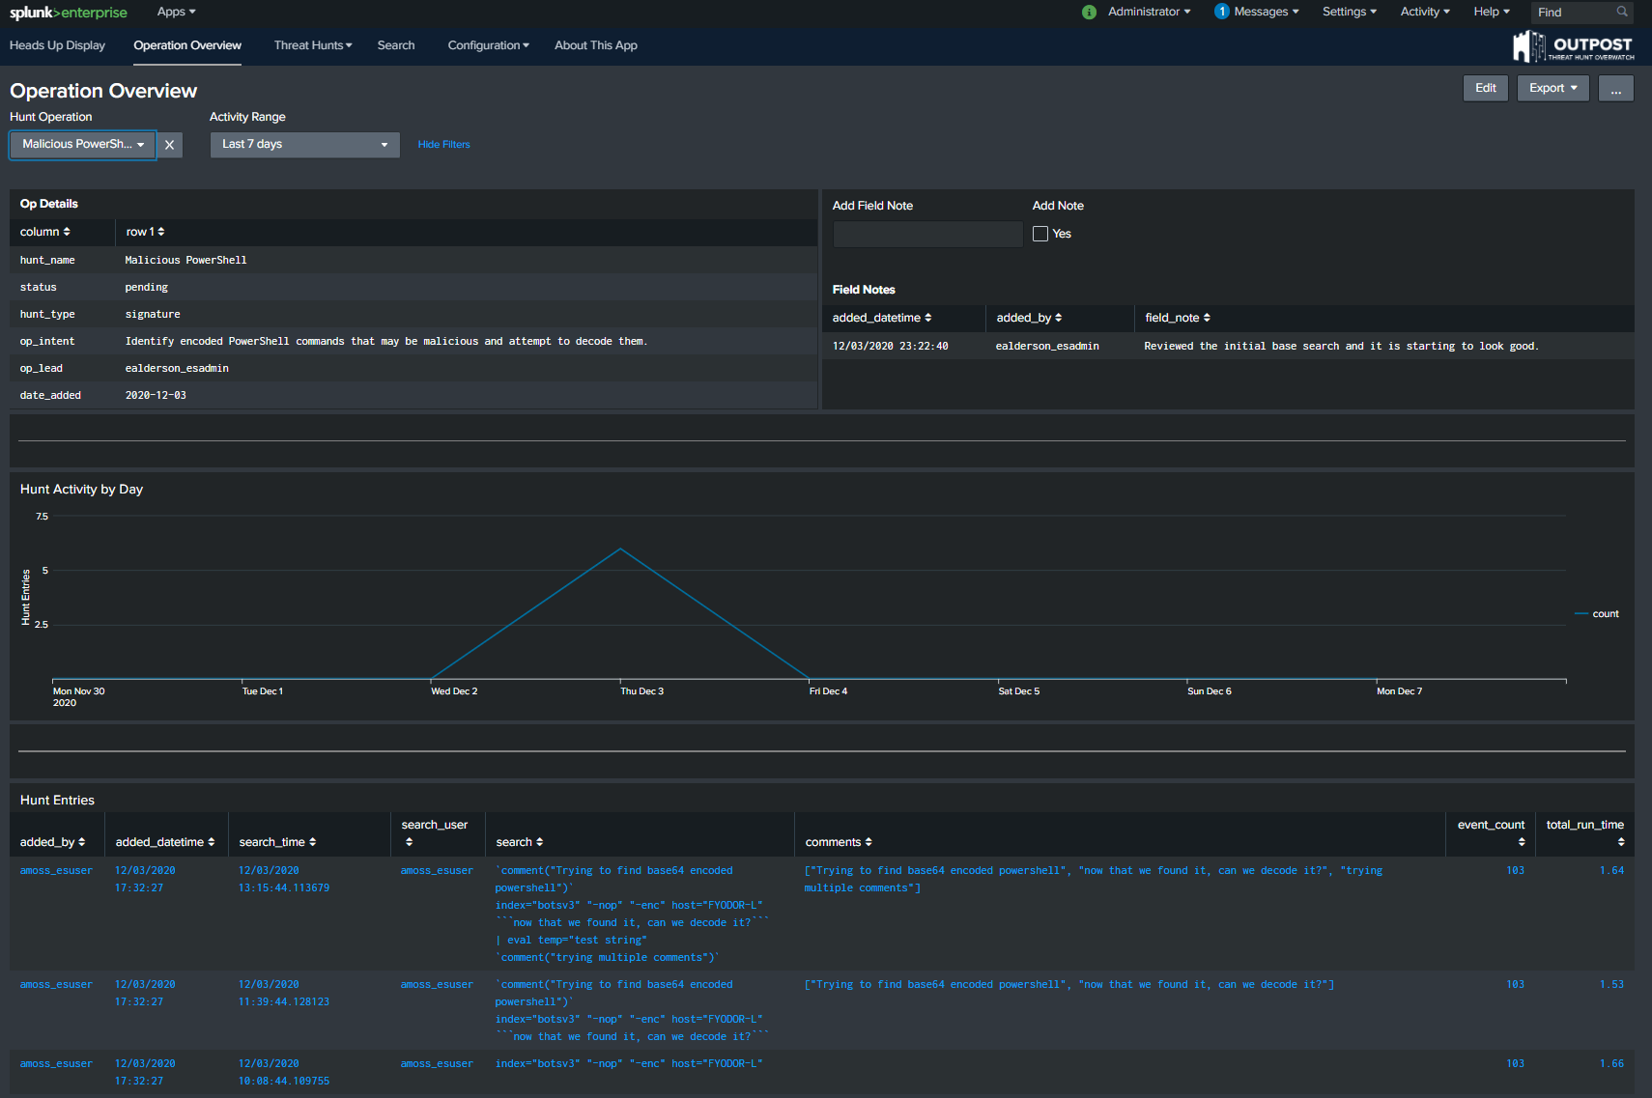The image size is (1652, 1098).
Task: Click date_added value 2020-12-03
Action: tap(156, 395)
